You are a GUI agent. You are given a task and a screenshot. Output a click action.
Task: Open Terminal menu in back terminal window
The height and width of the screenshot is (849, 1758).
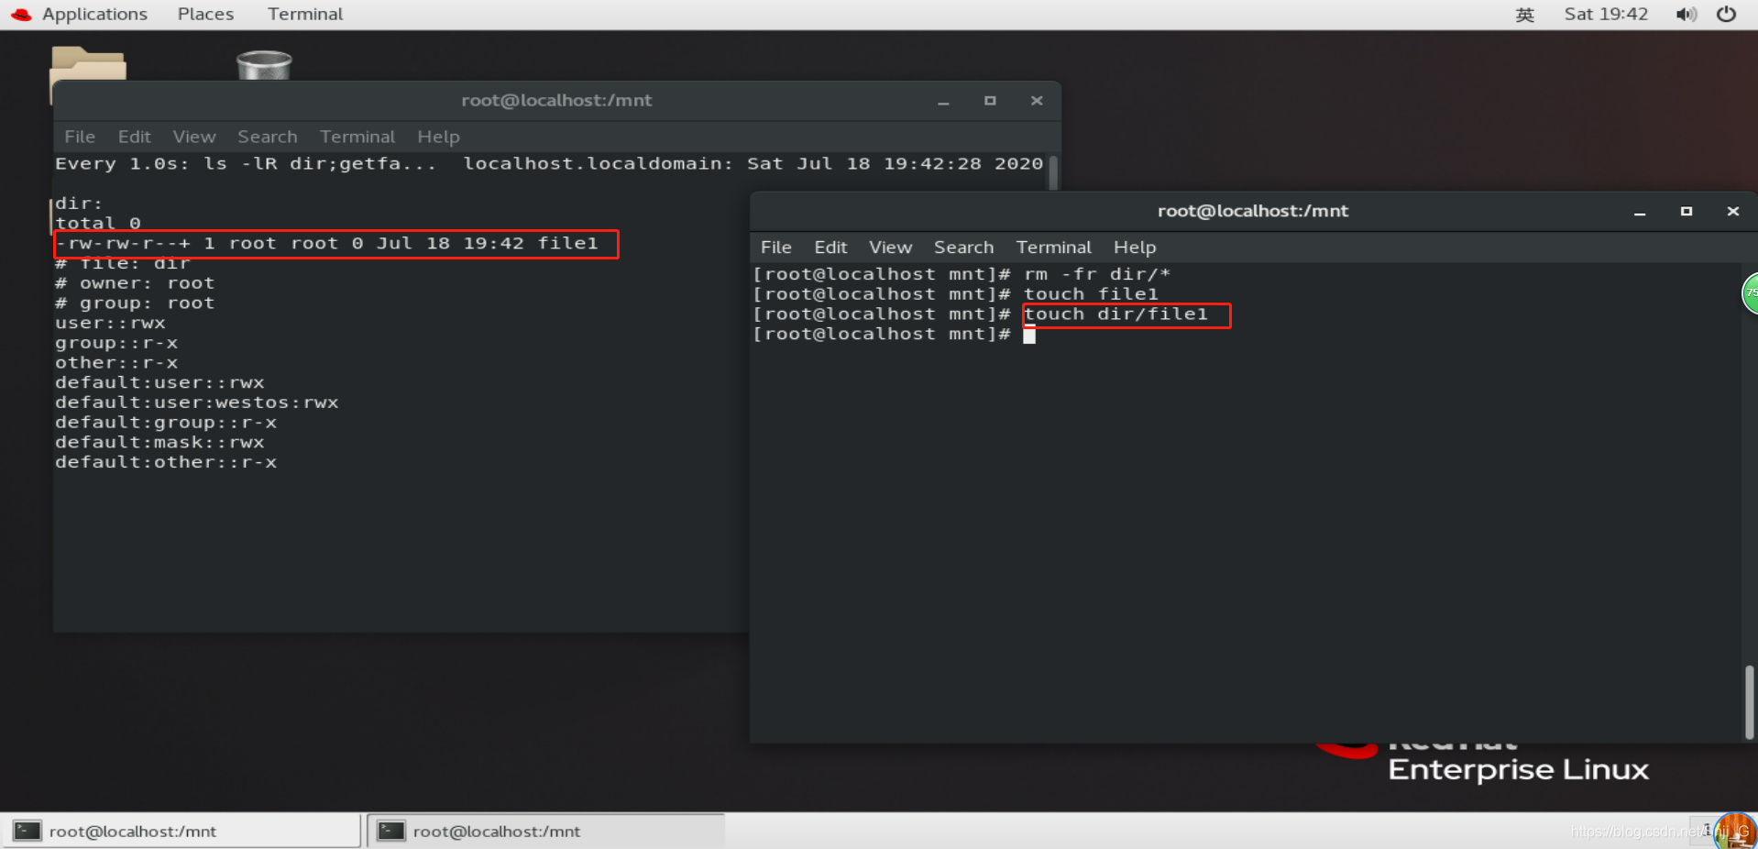click(x=357, y=137)
